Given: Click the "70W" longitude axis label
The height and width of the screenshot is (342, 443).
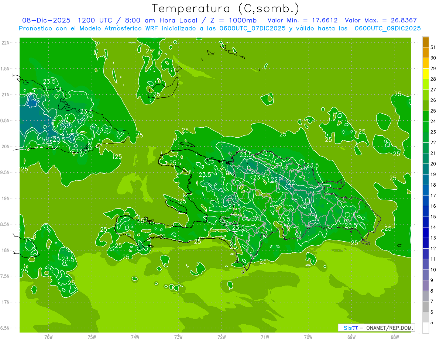Looking at the screenshot, I should pyautogui.click(x=308, y=337).
